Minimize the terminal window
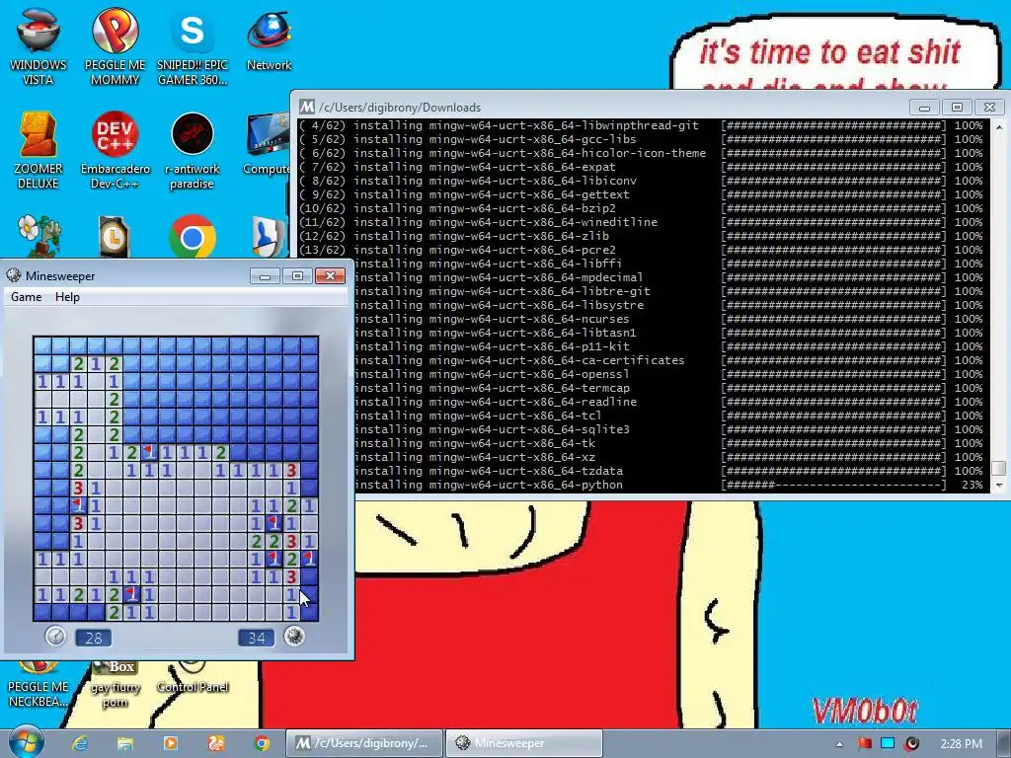The width and height of the screenshot is (1011, 758). (924, 107)
